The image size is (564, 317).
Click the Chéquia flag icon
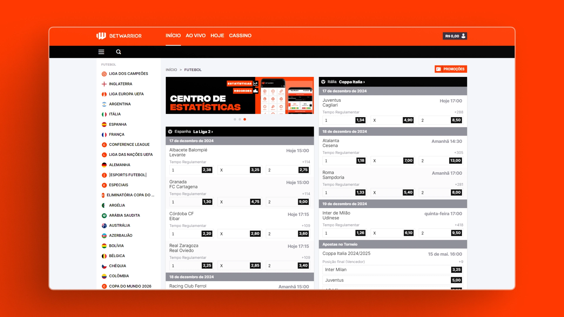click(x=104, y=266)
